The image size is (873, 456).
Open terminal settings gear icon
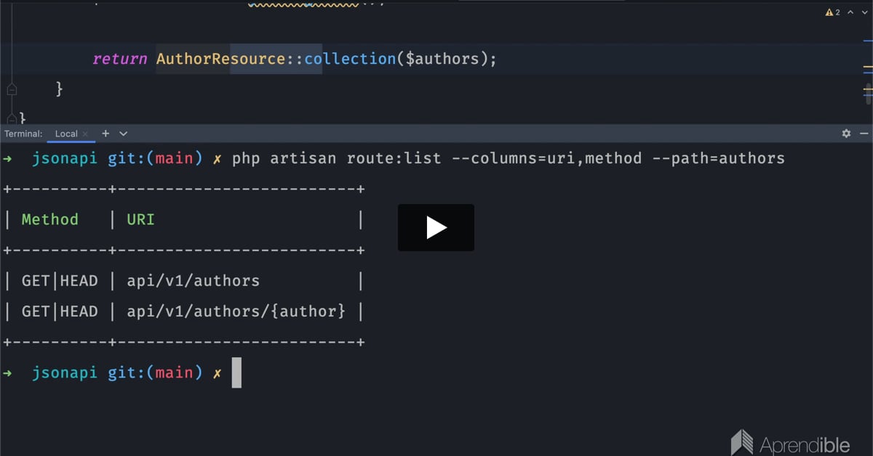coord(846,134)
